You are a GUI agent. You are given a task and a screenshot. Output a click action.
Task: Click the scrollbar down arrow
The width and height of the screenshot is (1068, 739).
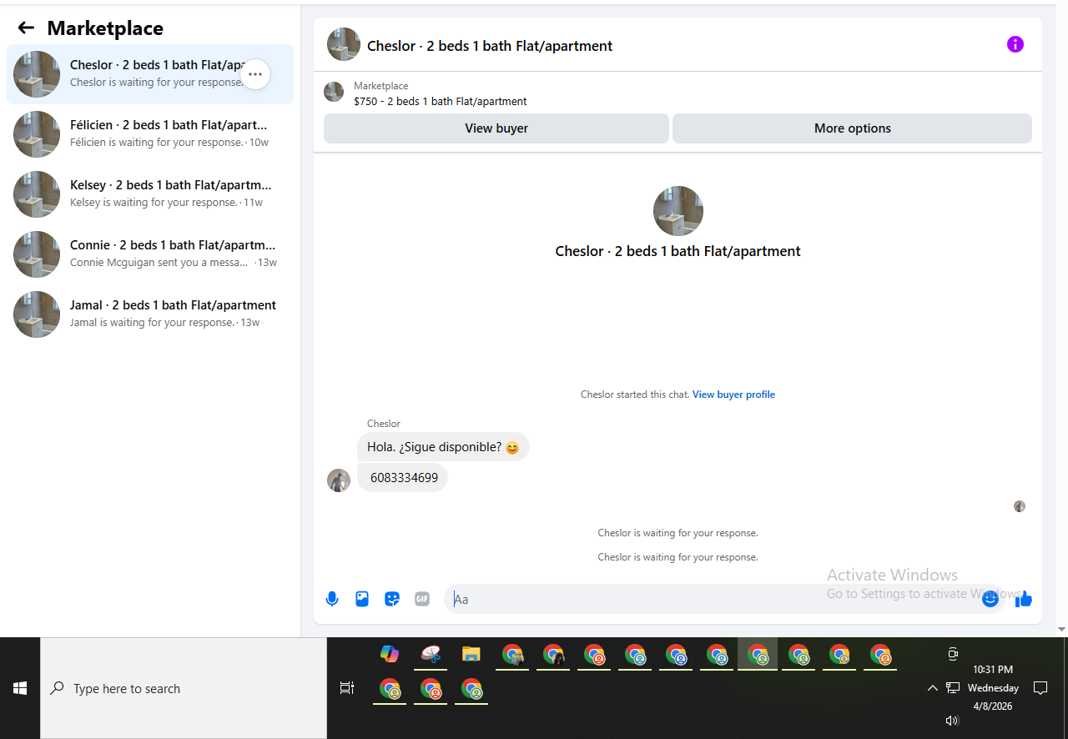[1061, 630]
